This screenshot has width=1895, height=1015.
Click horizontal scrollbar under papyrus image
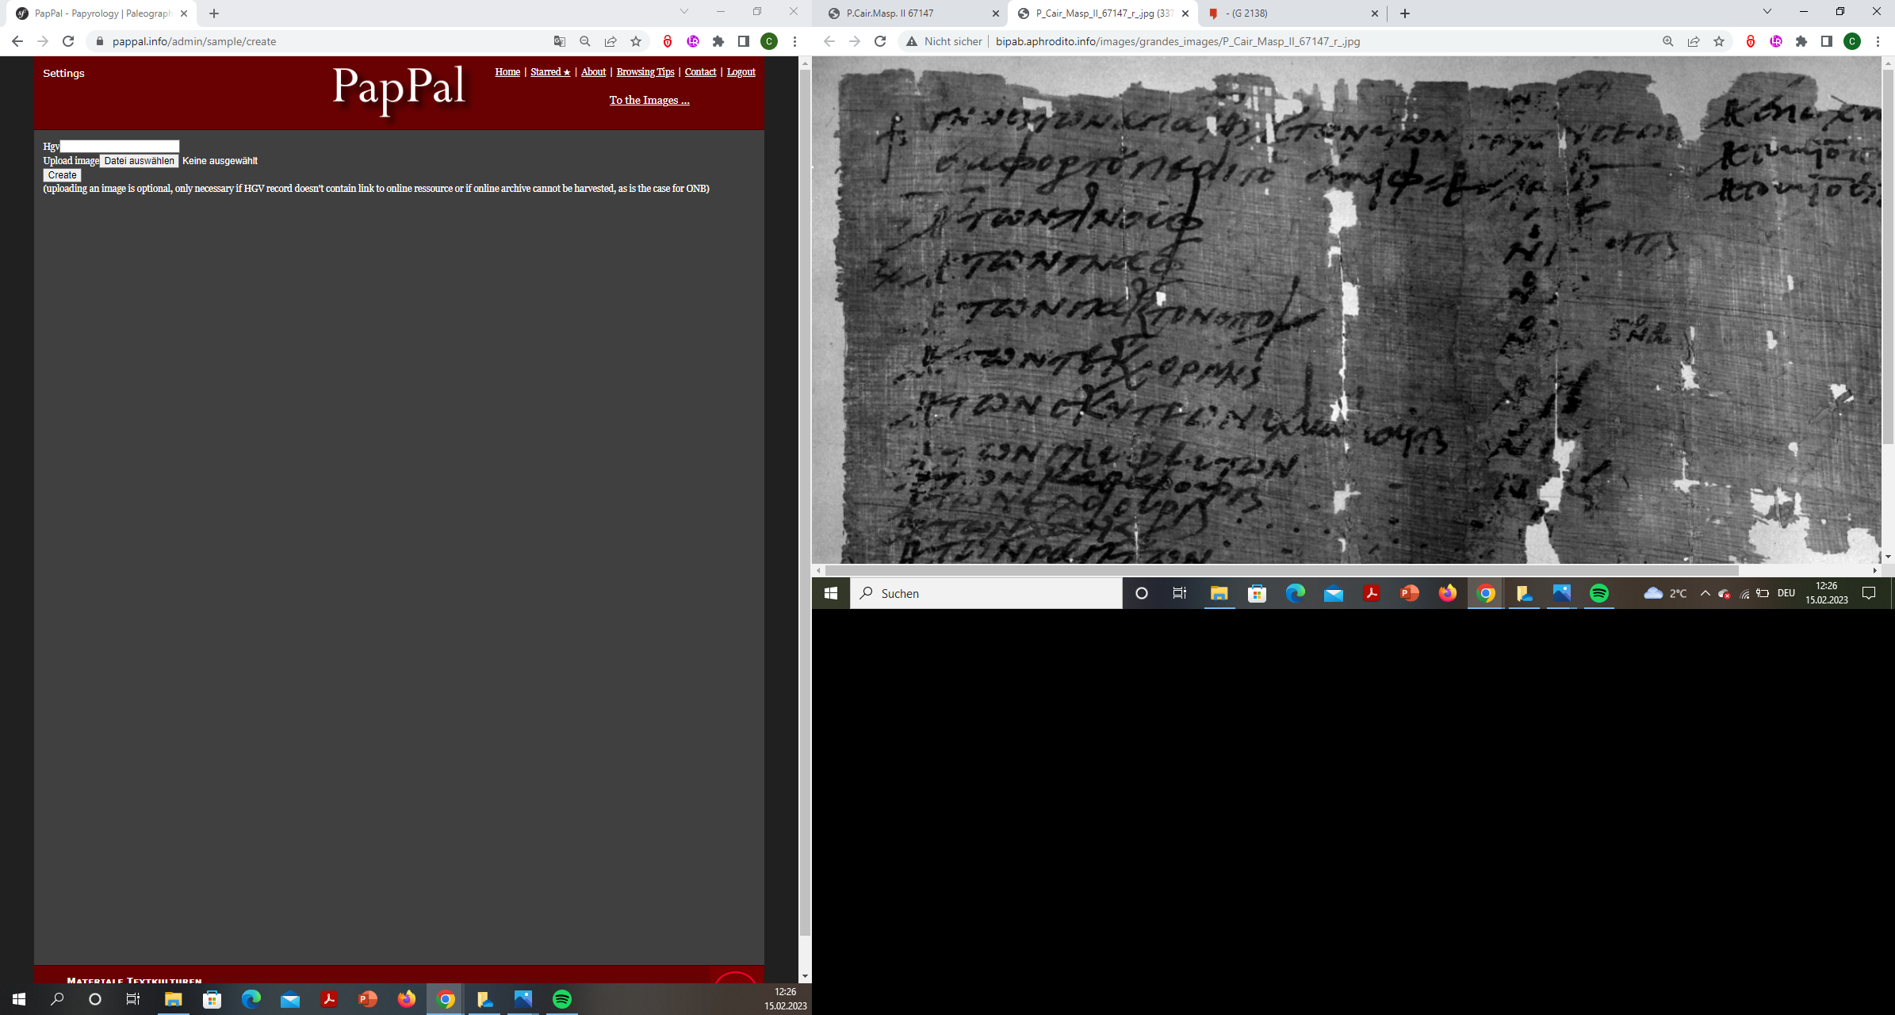tap(1282, 570)
